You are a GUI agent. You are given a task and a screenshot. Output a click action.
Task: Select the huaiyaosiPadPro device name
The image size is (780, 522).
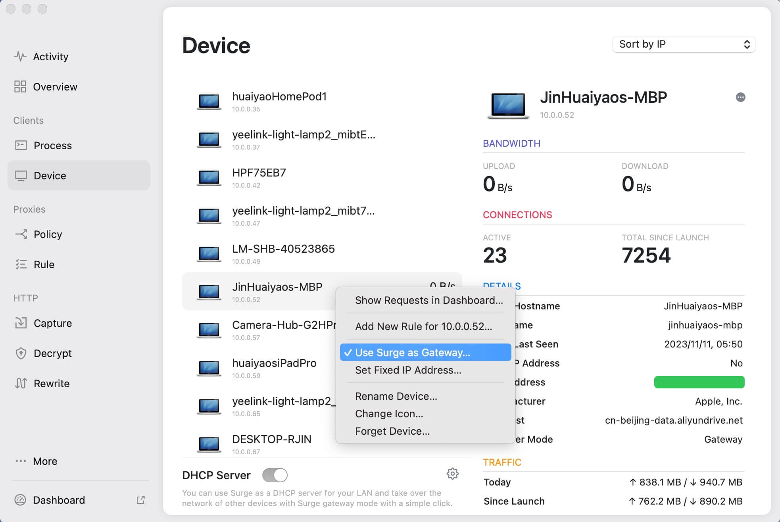(x=274, y=363)
